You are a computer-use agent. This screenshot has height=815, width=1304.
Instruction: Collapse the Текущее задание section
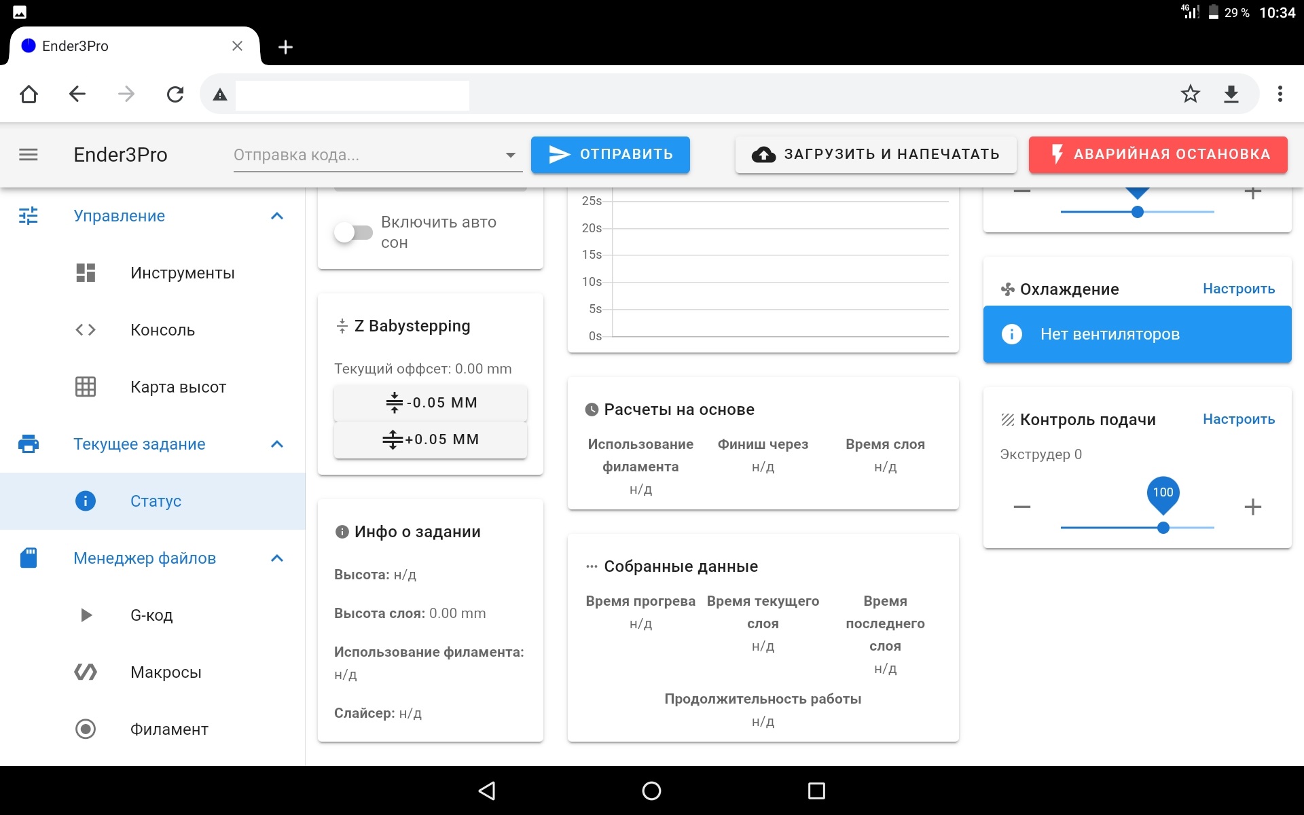[x=276, y=444]
